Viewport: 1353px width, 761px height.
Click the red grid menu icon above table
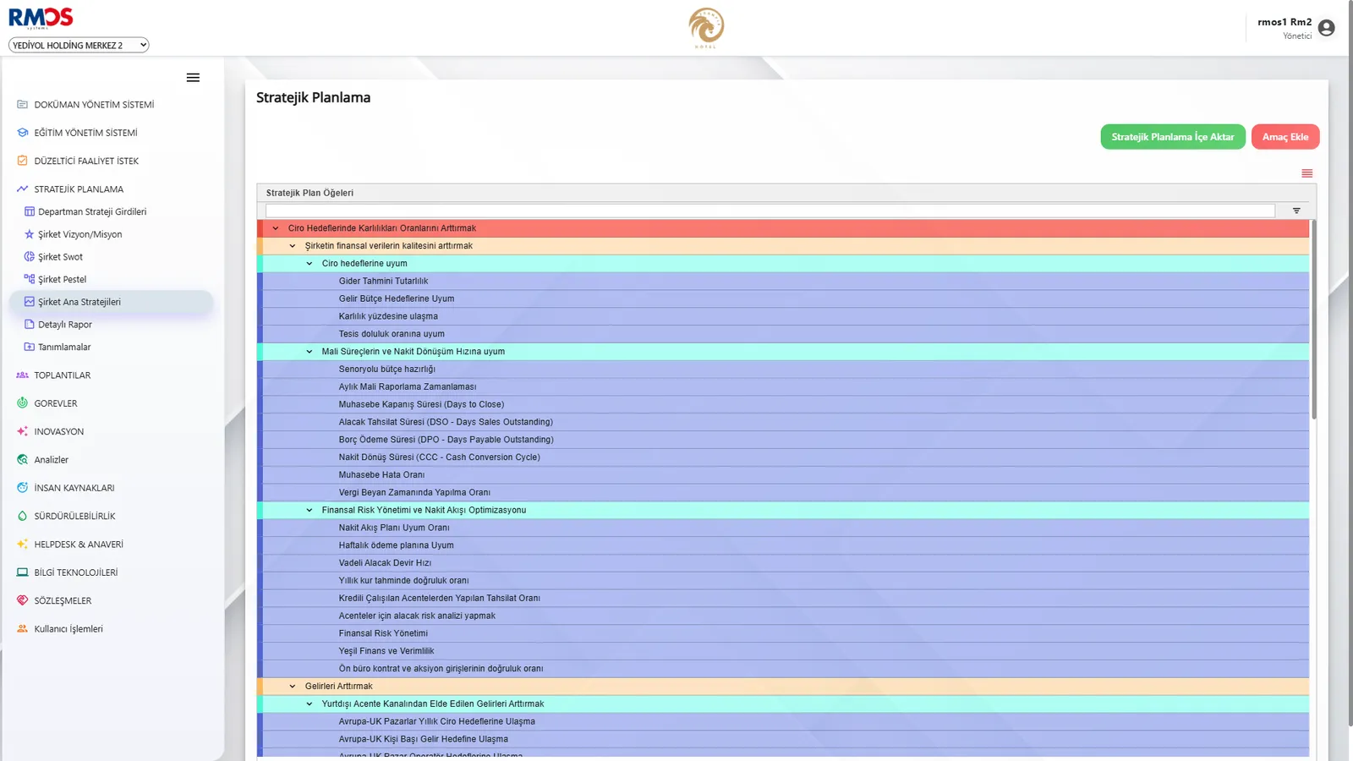tap(1306, 173)
